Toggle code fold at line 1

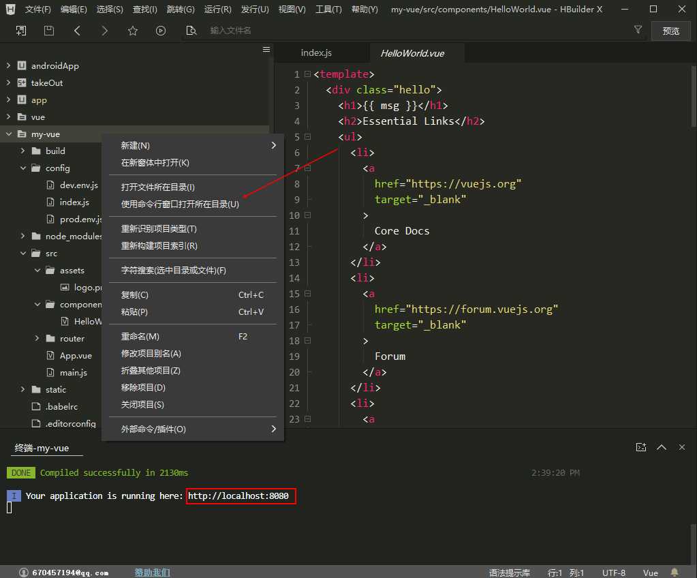[307, 74]
